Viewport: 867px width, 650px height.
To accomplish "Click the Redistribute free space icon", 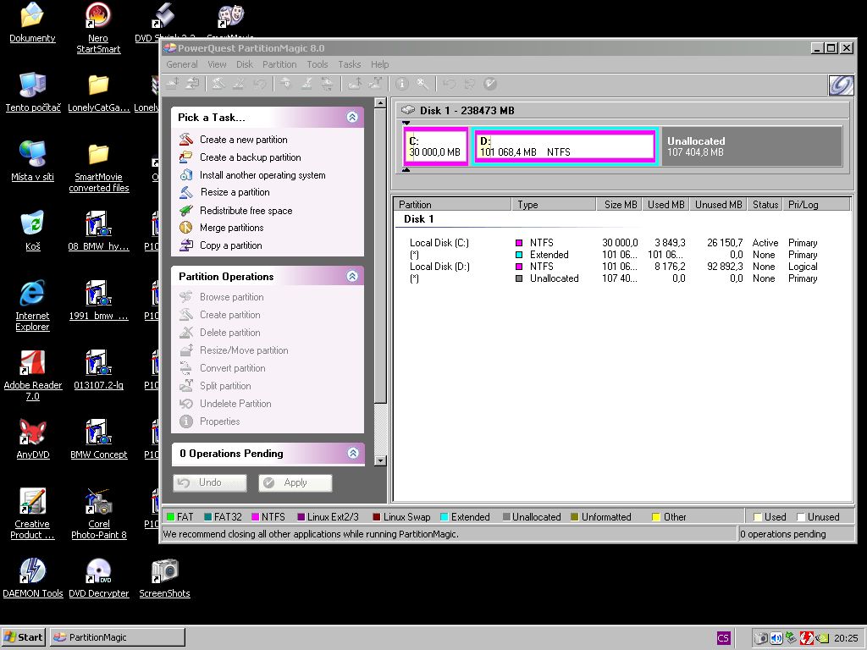I will 186,210.
